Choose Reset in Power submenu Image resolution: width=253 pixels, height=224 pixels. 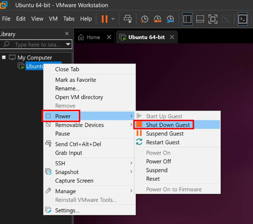pyautogui.click(x=177, y=179)
